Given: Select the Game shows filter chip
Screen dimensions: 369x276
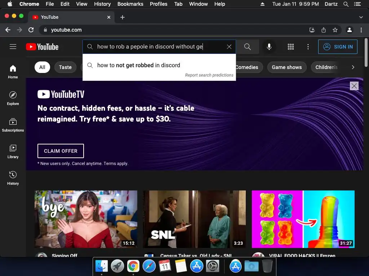Looking at the screenshot, I should tap(287, 67).
